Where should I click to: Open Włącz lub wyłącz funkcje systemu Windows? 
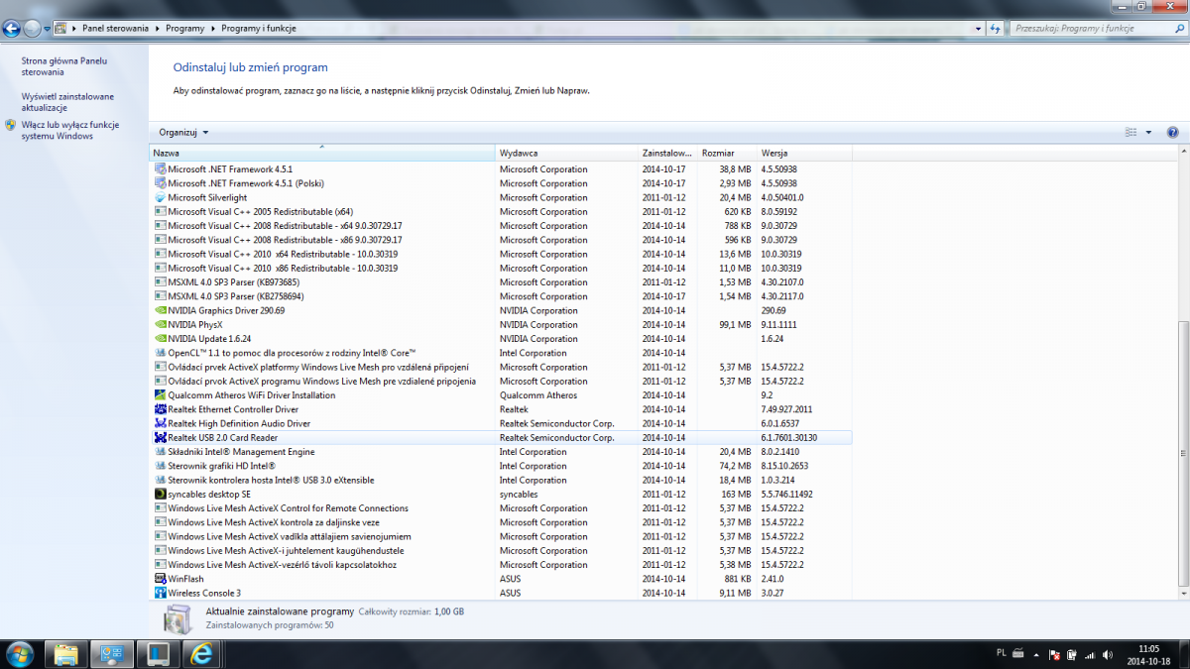point(70,131)
